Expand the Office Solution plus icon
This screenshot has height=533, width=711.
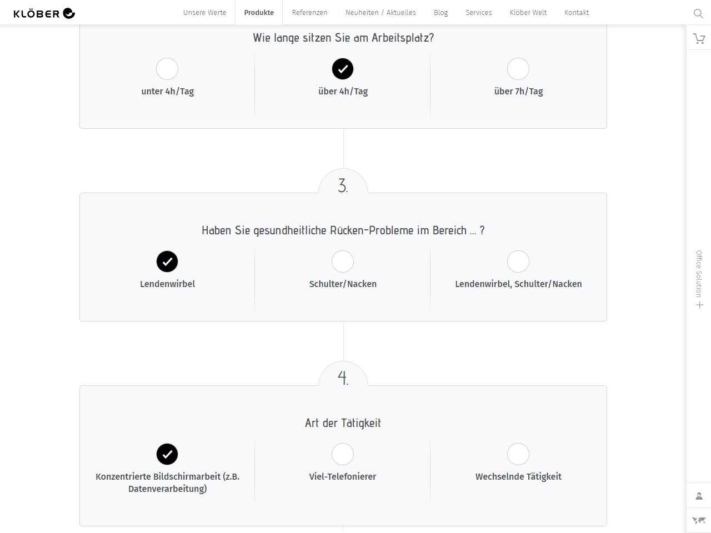[699, 305]
